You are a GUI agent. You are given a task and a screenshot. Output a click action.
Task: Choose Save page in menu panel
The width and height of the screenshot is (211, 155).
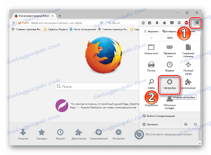[188, 51]
